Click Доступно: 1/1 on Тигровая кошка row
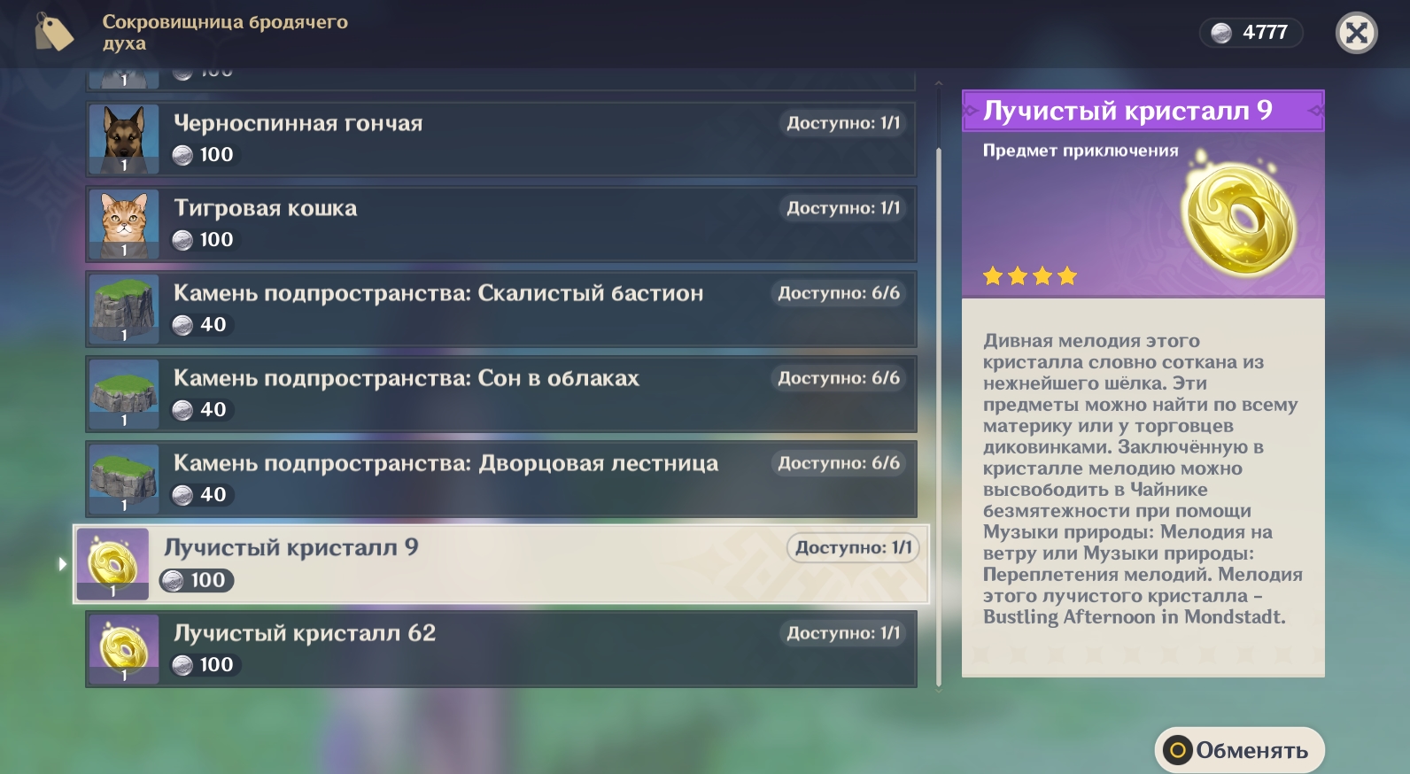 (843, 208)
